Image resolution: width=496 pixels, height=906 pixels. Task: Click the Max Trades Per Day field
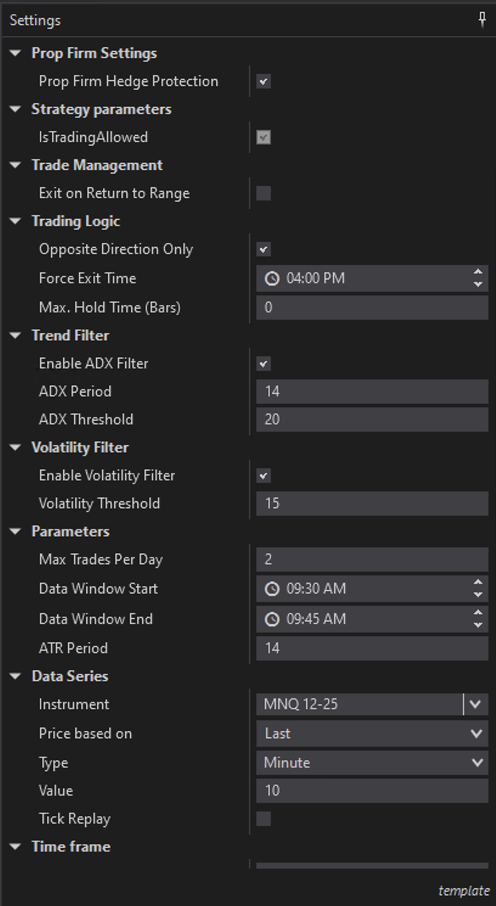[x=371, y=560]
